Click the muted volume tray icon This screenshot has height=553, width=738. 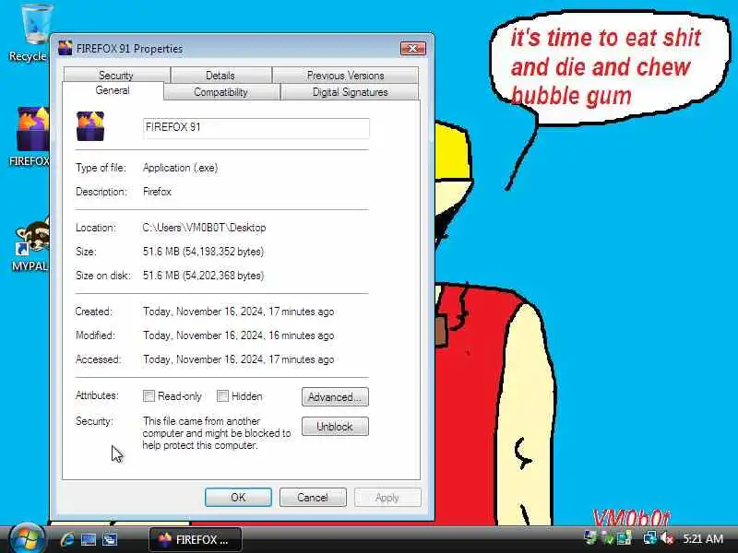pyautogui.click(x=667, y=538)
